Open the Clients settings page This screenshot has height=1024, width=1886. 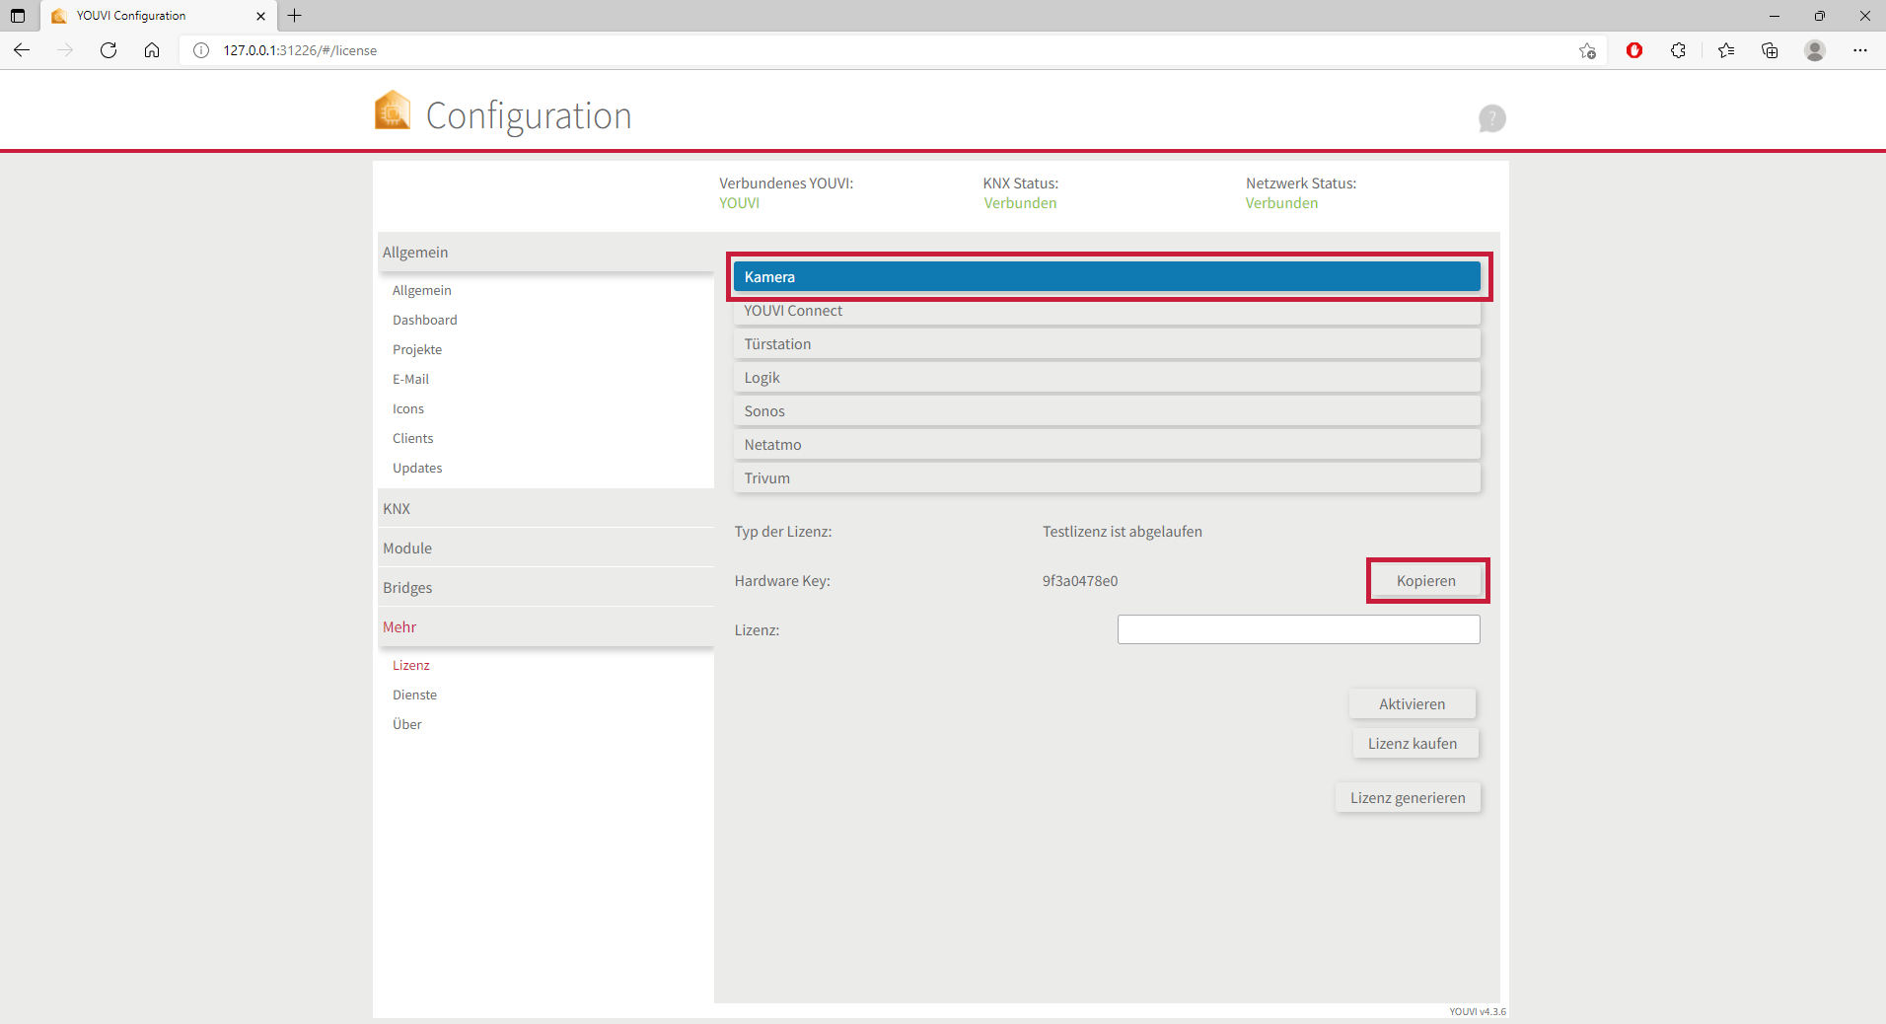413,438
